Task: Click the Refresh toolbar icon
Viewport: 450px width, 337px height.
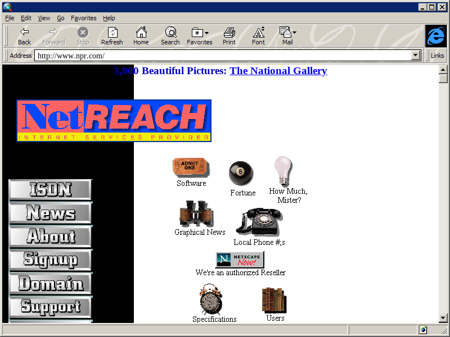Action: (112, 36)
